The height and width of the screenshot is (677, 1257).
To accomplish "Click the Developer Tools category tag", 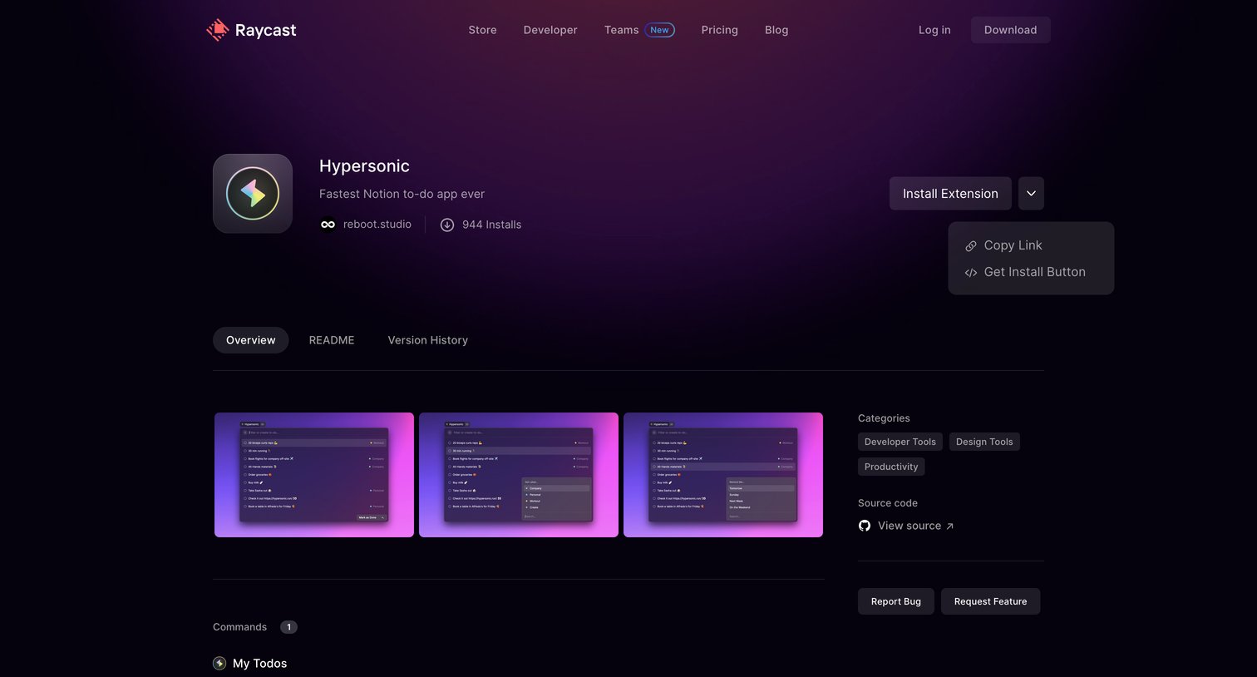I will (x=900, y=442).
